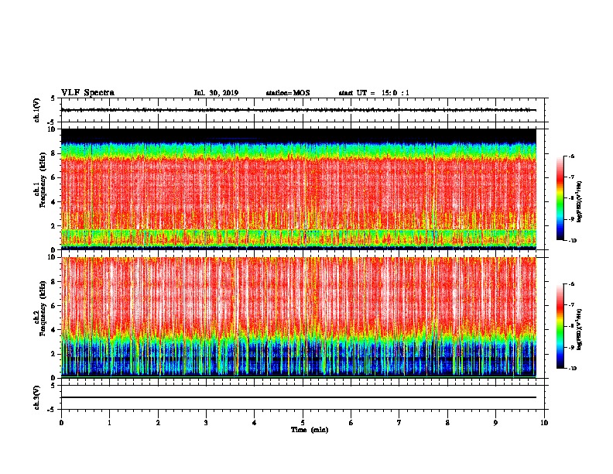Click the "-10" value on ch.2 colorbar
This screenshot has width=613, height=474.
(573, 368)
